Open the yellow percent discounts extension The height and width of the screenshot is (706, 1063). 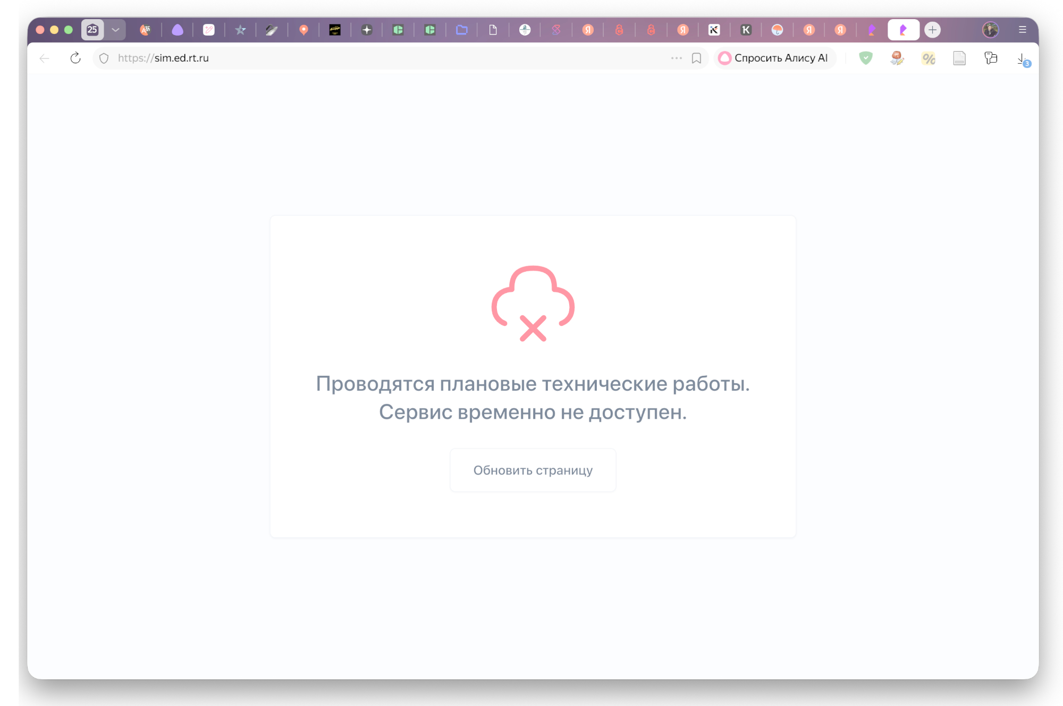pyautogui.click(x=929, y=58)
